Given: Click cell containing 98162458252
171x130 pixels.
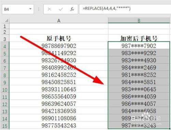Looking at the screenshot, I should [59, 75].
